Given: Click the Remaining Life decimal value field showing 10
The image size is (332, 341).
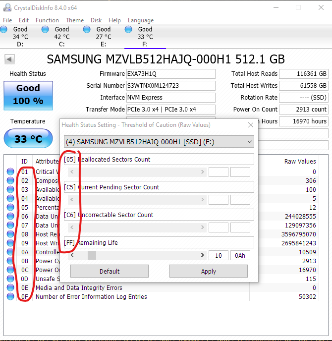Looking at the screenshot, I should [x=219, y=255].
